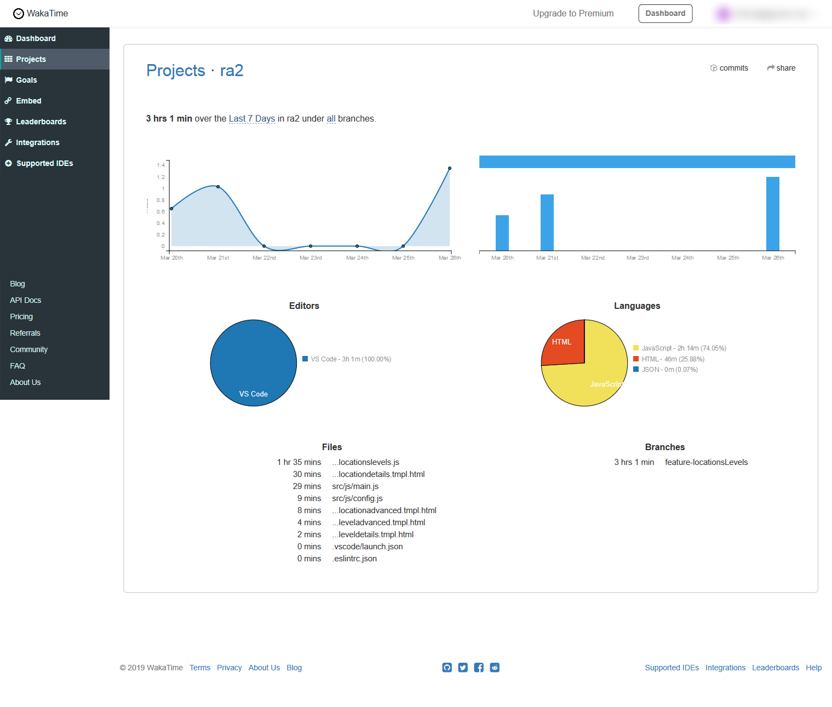Click the Mar 21st bar in bar chart

coord(547,222)
